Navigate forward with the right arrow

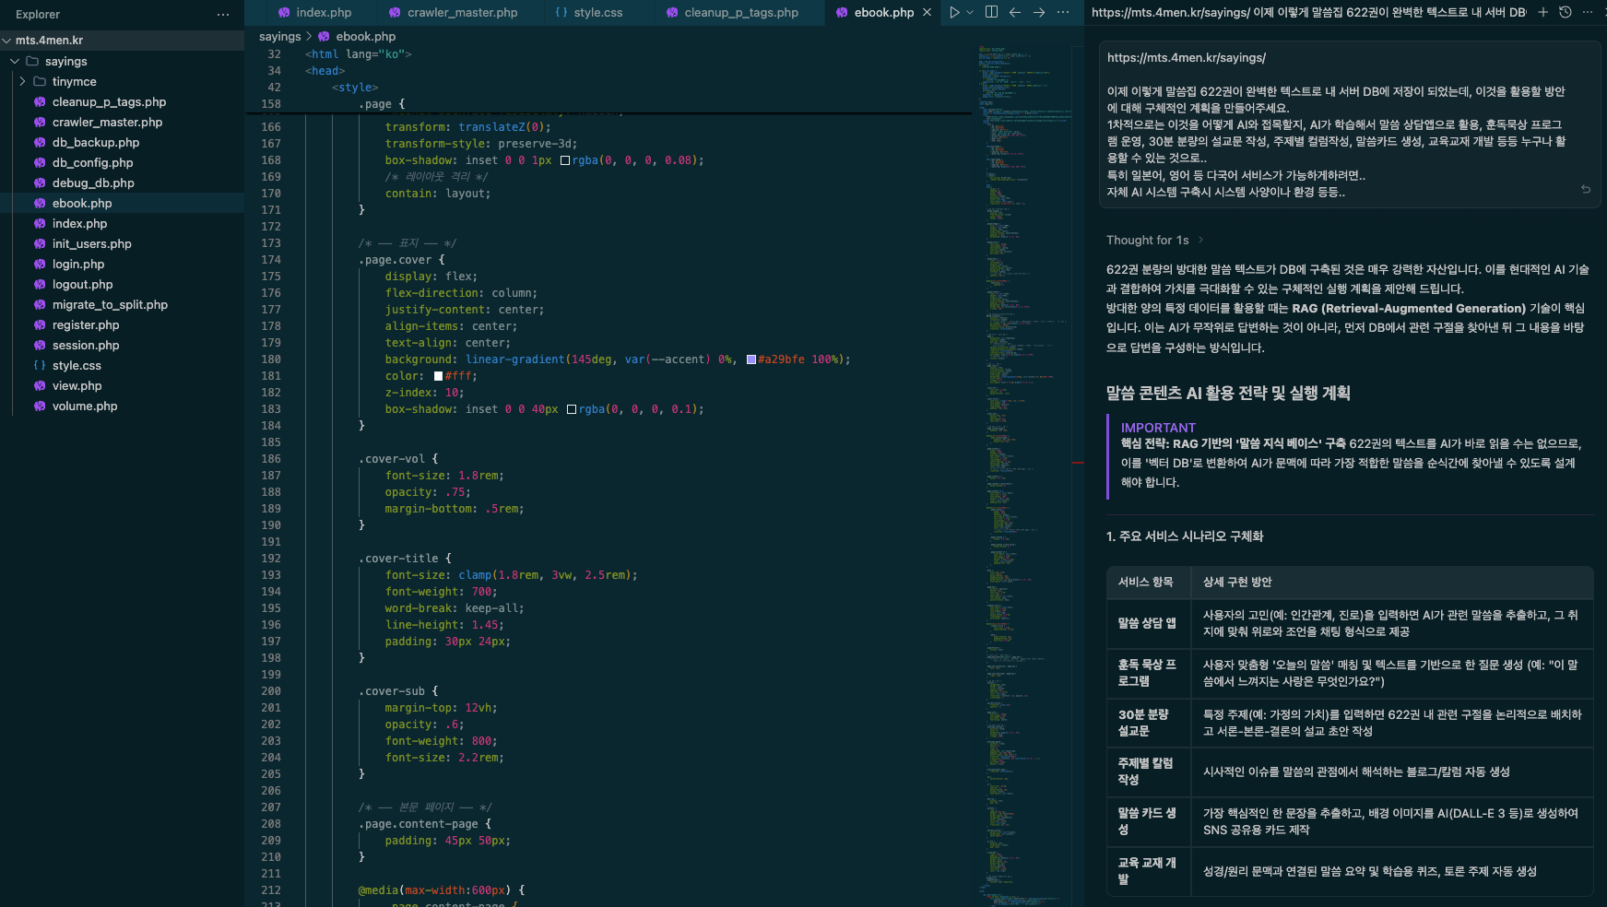[1039, 12]
